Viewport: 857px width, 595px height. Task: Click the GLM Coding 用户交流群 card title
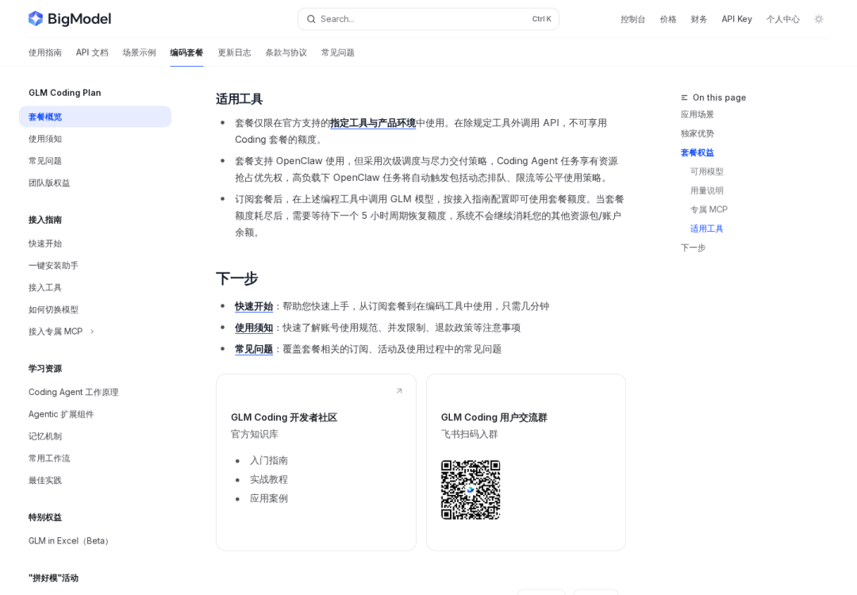(x=494, y=417)
